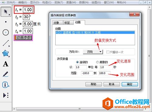Select the Point tool
Viewport: 152px width, 112px height.
(6, 22)
